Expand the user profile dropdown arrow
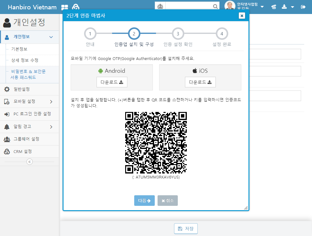 (262, 7)
